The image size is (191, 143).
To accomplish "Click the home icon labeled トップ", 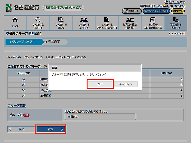I will 15,20.
